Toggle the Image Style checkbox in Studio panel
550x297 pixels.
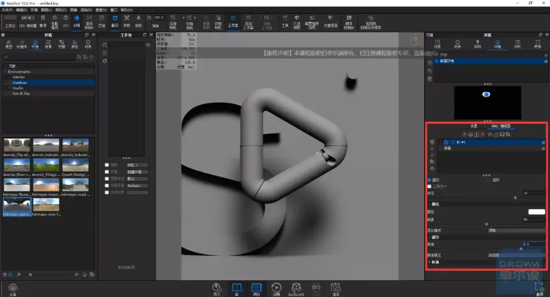coord(106,179)
